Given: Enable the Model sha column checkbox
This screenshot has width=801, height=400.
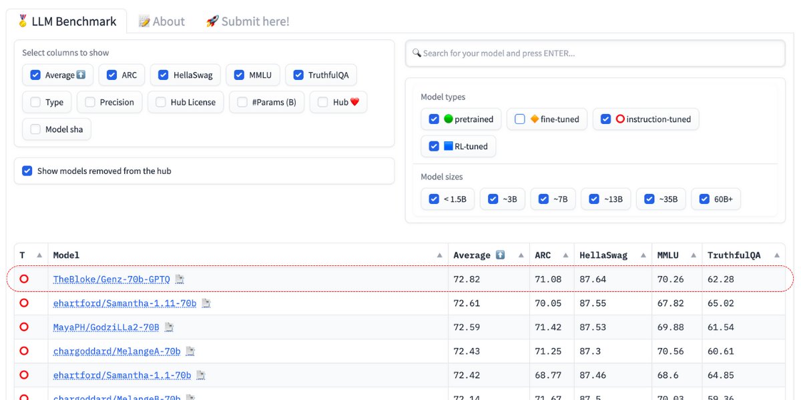Looking at the screenshot, I should tap(36, 129).
